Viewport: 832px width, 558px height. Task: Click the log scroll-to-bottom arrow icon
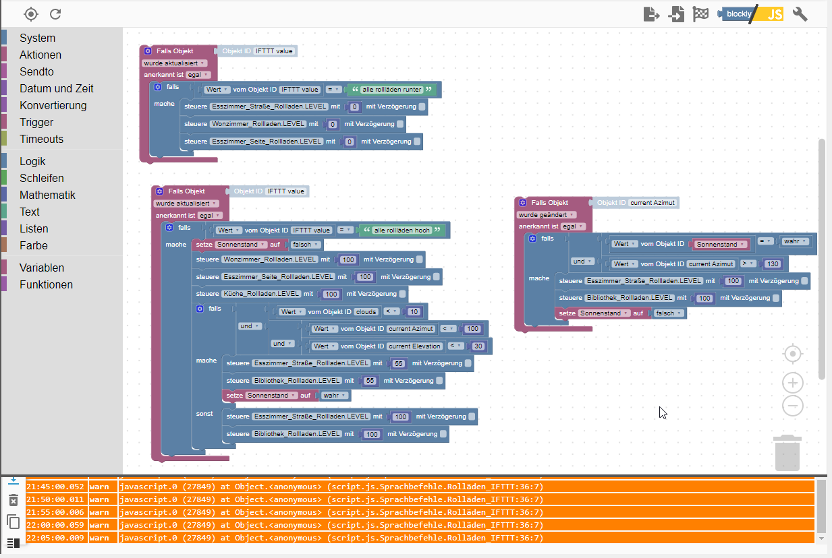(x=13, y=480)
